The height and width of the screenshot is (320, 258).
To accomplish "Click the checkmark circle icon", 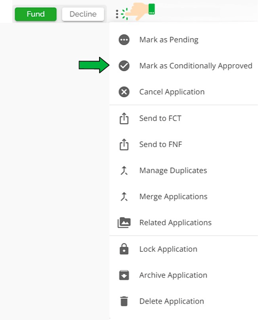I will tap(124, 66).
